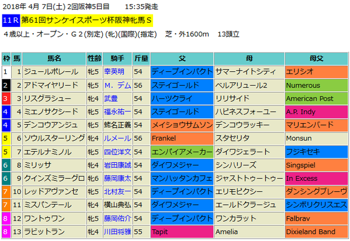The height and width of the screenshot is (241, 350).
Task: Open jockey link 北村友一
Action: [117, 192]
